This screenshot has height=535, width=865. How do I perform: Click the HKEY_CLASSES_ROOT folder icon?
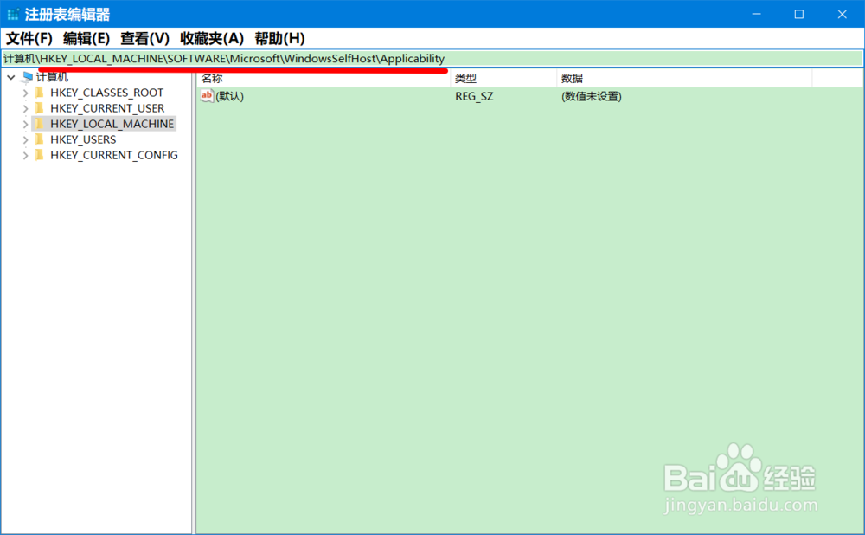(39, 93)
